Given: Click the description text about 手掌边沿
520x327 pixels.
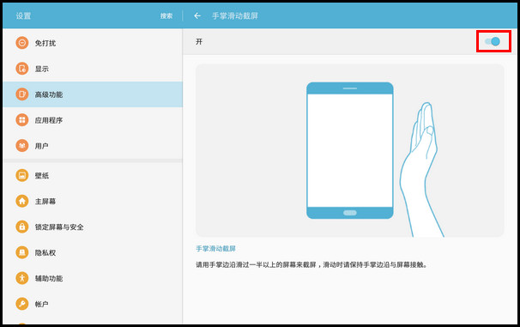Looking at the screenshot, I should 311,264.
